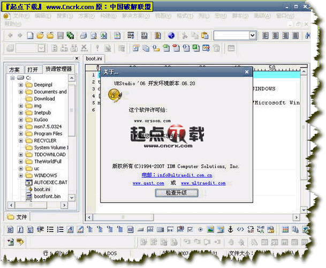Collapse the C: drive node

tap(12, 78)
